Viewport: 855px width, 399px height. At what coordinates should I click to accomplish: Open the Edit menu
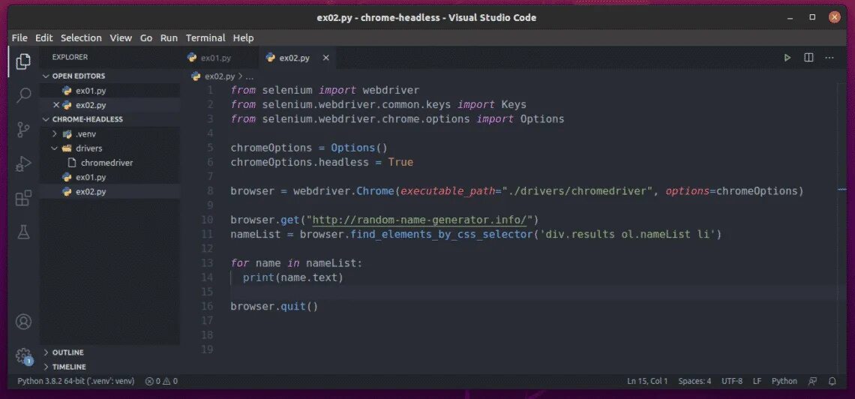[x=44, y=37]
